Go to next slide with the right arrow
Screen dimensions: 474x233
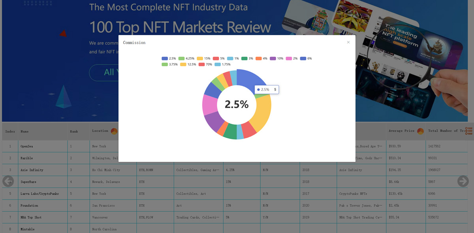pos(463,181)
